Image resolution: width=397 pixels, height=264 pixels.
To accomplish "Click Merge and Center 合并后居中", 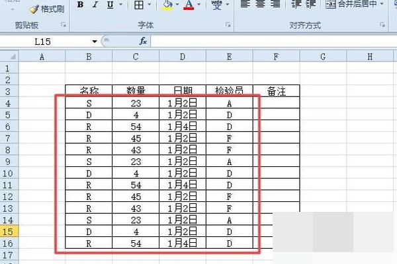I will (x=351, y=4).
